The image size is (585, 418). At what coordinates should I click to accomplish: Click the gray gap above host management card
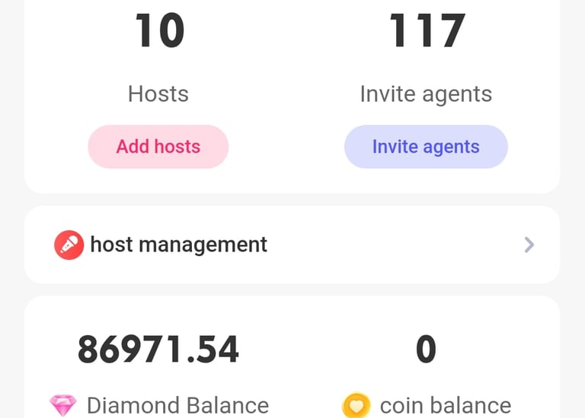[292, 200]
